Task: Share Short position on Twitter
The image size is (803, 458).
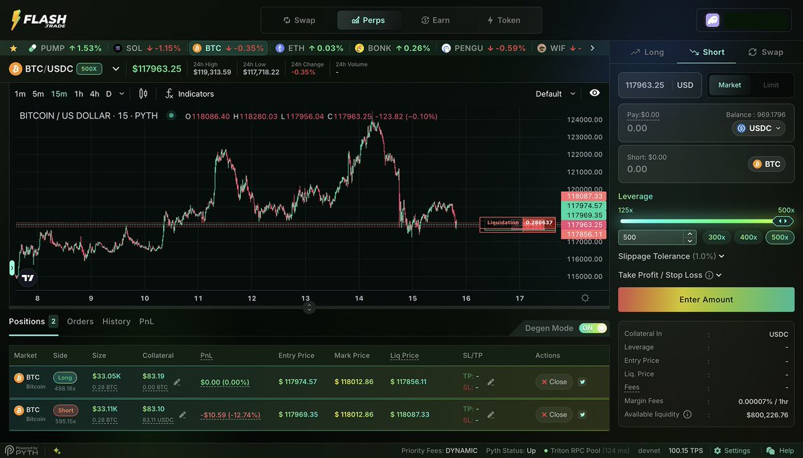Action: 583,415
